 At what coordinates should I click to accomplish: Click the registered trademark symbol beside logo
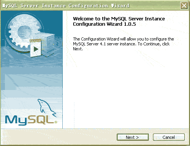[x=56, y=122]
